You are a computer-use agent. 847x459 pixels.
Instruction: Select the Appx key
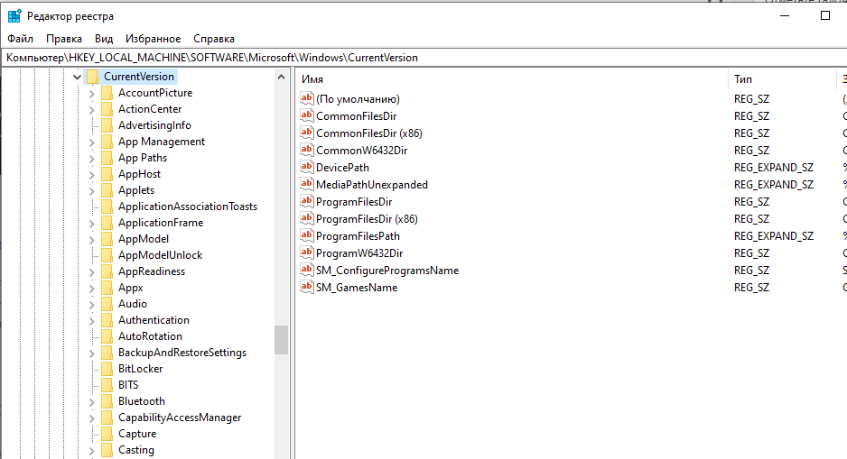tap(131, 288)
